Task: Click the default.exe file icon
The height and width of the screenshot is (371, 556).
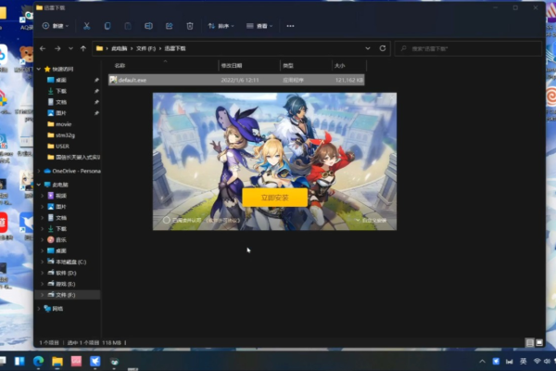Action: click(113, 80)
